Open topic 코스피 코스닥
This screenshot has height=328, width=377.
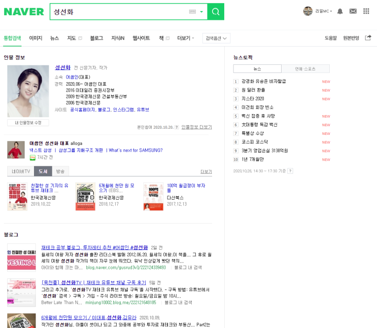255,142
